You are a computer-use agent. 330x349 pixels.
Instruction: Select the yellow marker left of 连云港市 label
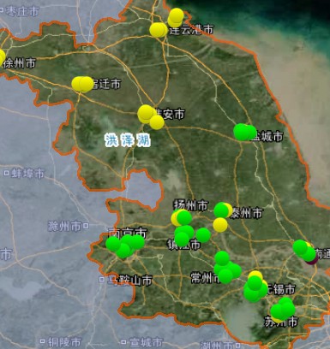tap(158, 30)
